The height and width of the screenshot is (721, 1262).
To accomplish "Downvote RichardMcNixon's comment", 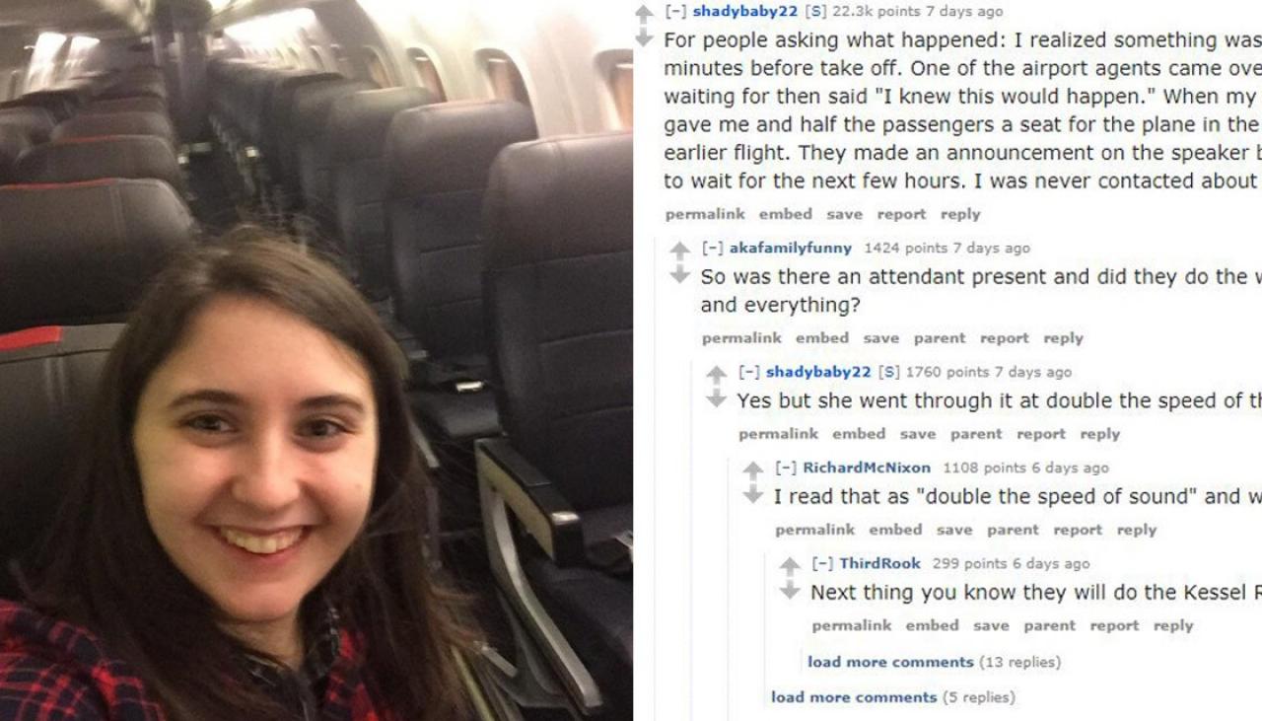I will (753, 494).
